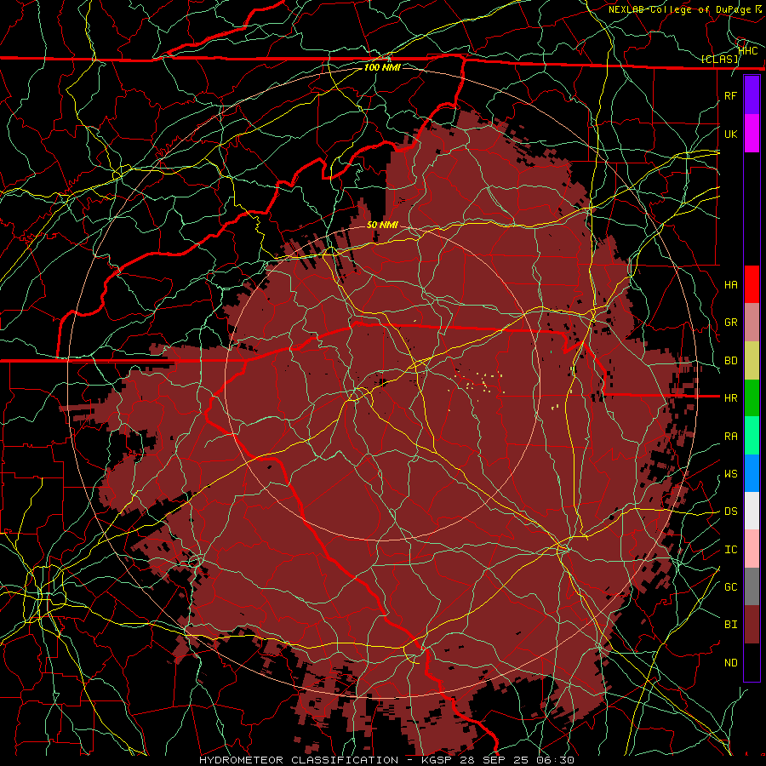Viewport: 766px width, 766px height.
Task: Click the RA legend label
Action: click(x=730, y=437)
